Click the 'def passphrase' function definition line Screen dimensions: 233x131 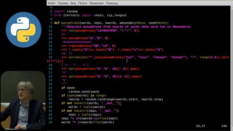click(111, 23)
